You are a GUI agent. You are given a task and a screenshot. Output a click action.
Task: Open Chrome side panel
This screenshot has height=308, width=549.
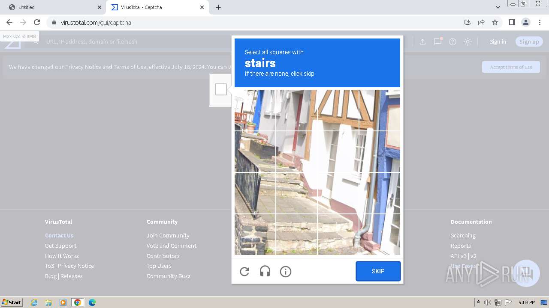pyautogui.click(x=512, y=22)
